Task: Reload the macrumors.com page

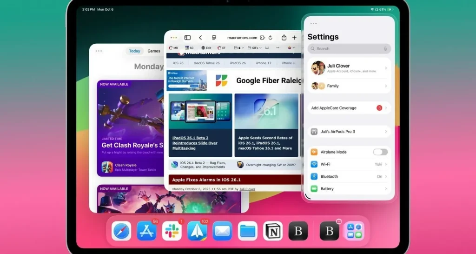Action: click(x=271, y=38)
